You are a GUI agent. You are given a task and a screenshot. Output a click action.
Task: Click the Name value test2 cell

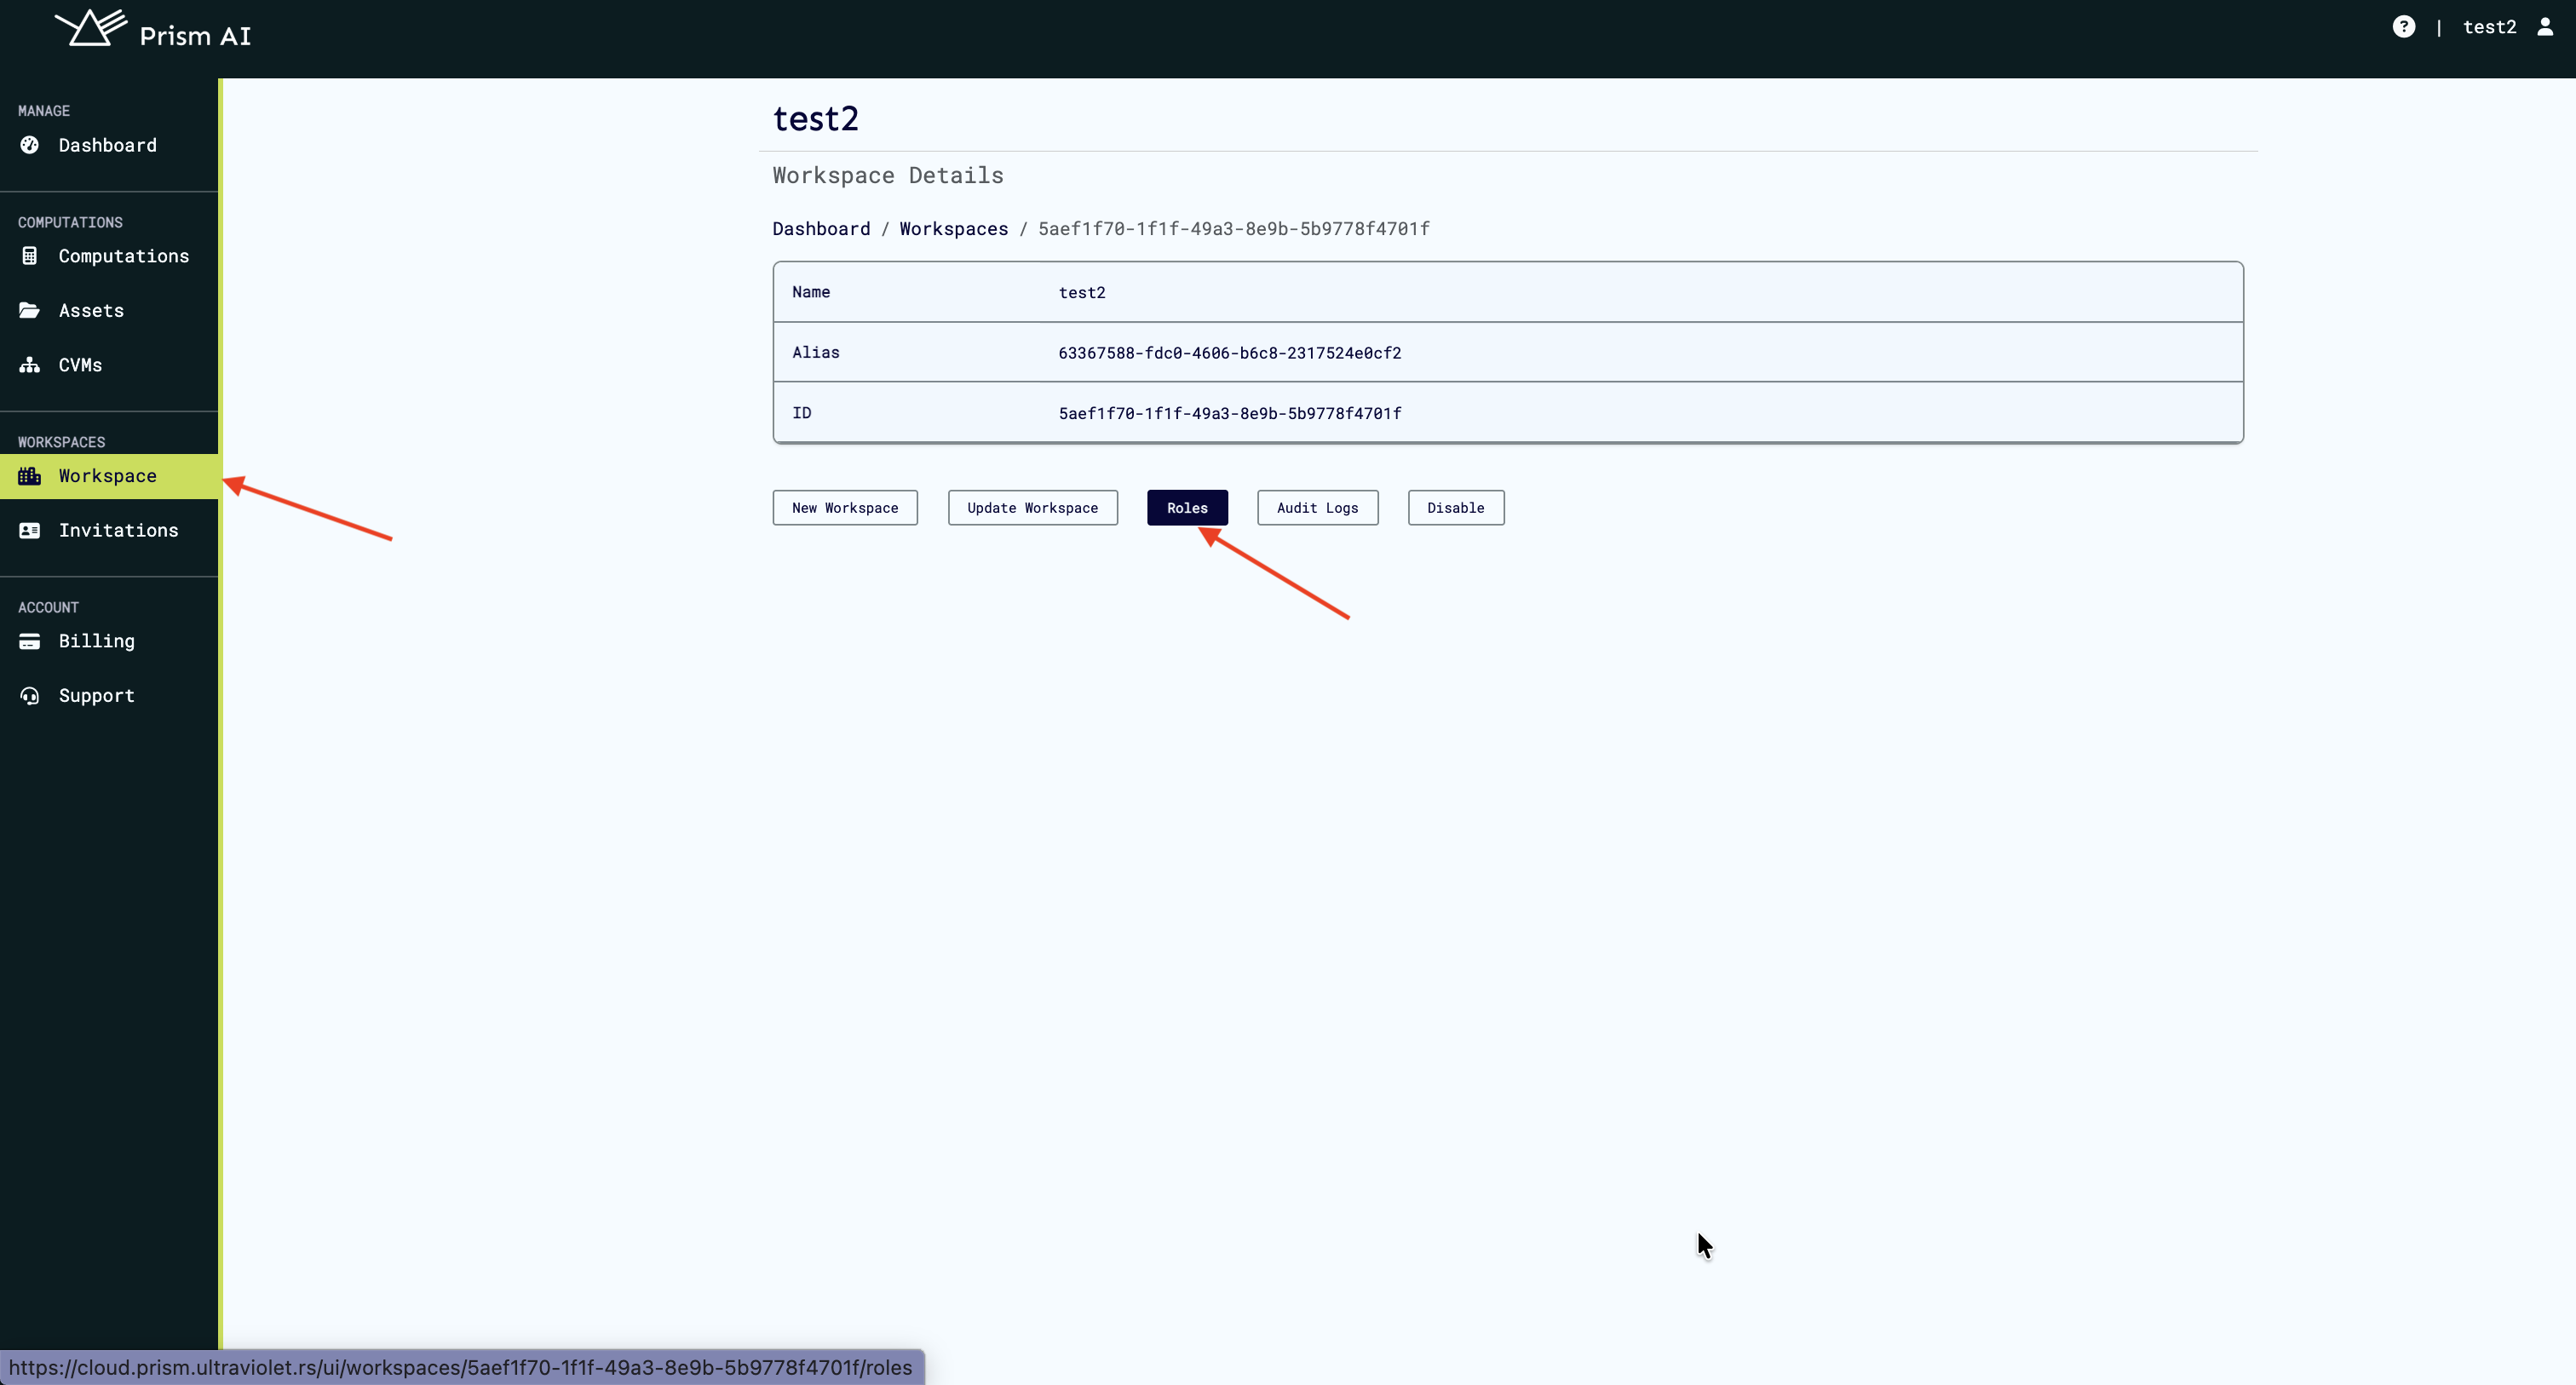click(x=1082, y=292)
